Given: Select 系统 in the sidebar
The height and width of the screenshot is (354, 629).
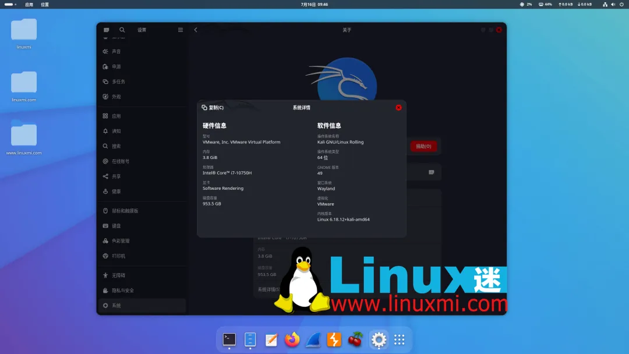Looking at the screenshot, I should (142, 306).
